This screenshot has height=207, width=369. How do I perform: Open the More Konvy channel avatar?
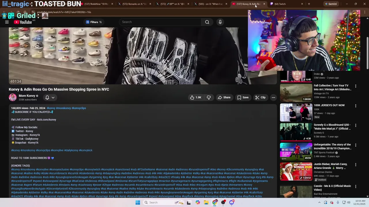(13, 97)
